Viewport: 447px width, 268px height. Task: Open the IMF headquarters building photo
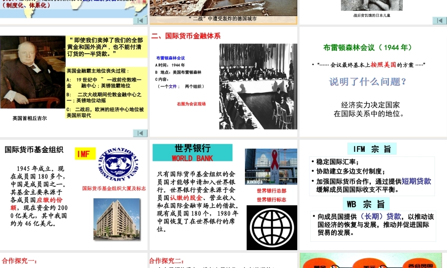click(x=117, y=219)
